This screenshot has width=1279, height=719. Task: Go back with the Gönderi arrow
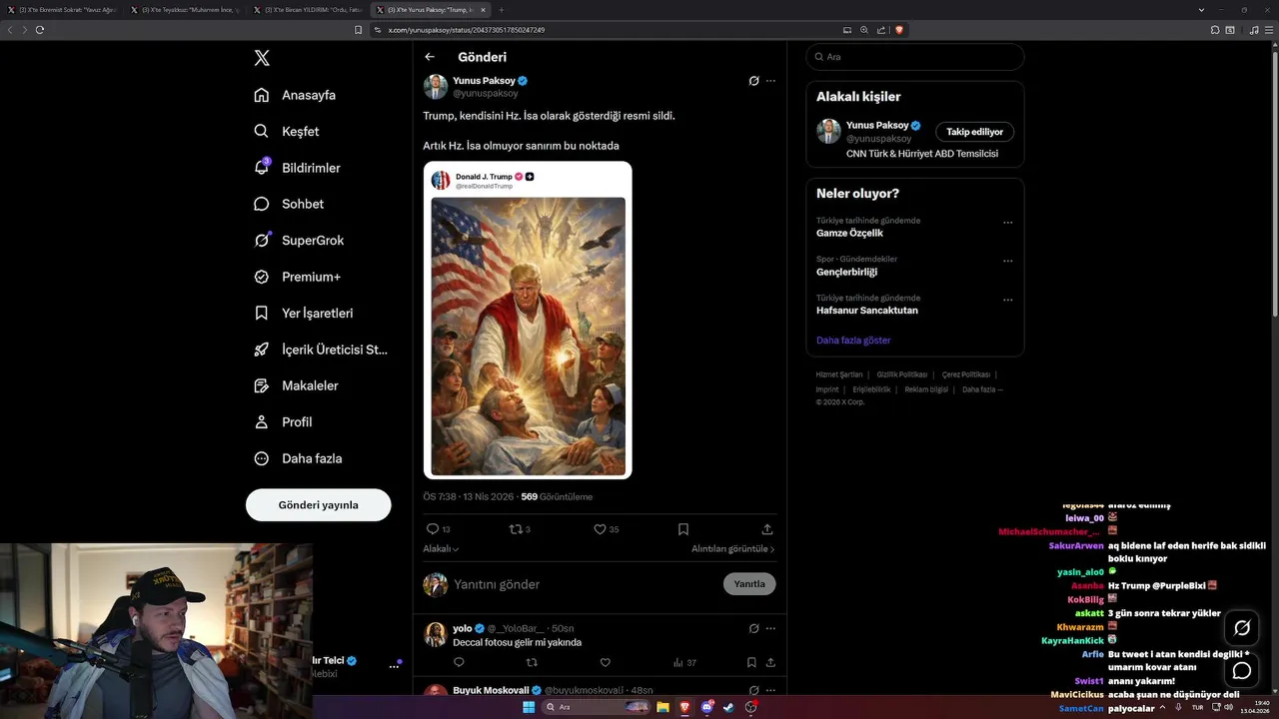point(430,57)
